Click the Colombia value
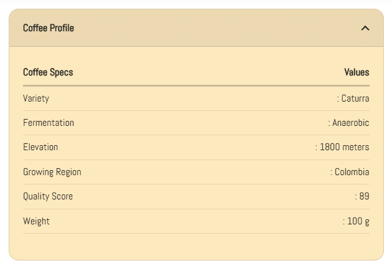 coord(352,172)
